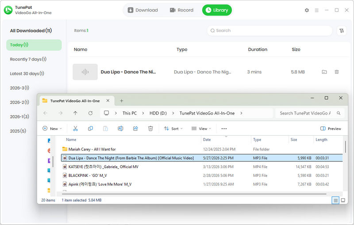
Task: Select Apink 'Love Me More' M_V file
Action: coord(202,184)
